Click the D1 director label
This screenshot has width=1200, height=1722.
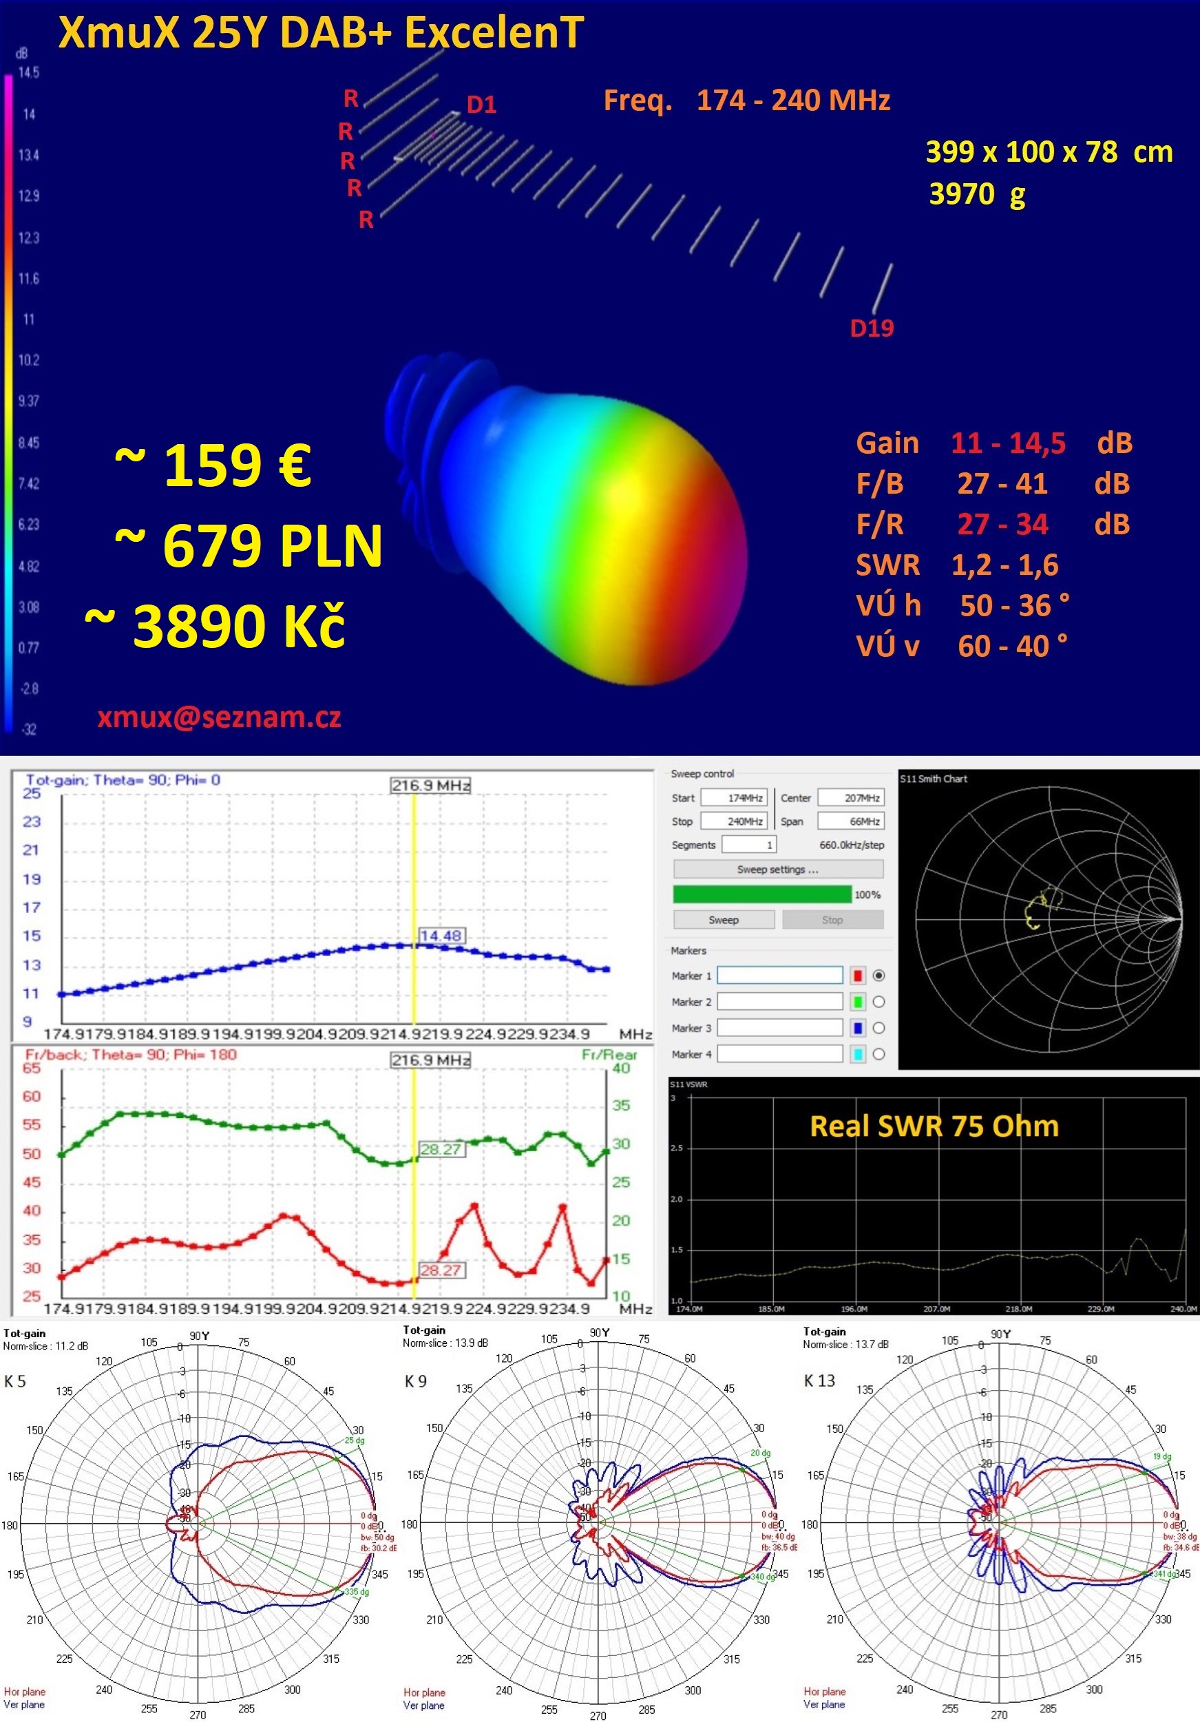tap(481, 104)
